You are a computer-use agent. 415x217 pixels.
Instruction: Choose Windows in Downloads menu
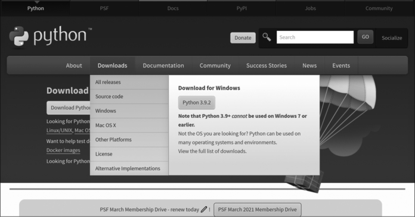(129, 111)
